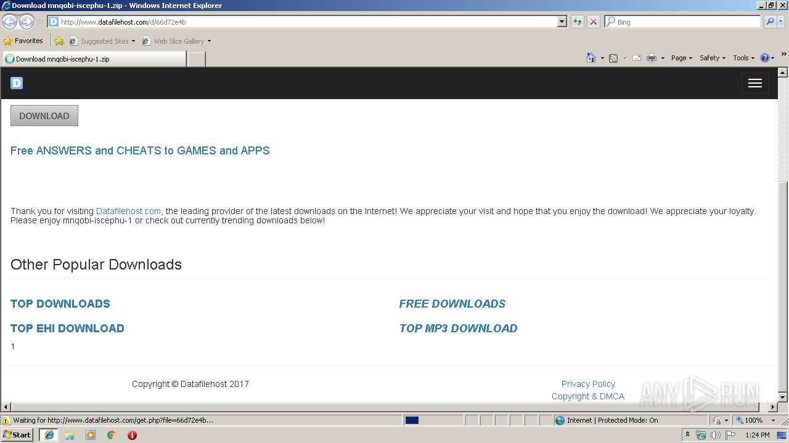Click the Home icon in command bar
Image resolution: width=789 pixels, height=443 pixels.
click(591, 58)
